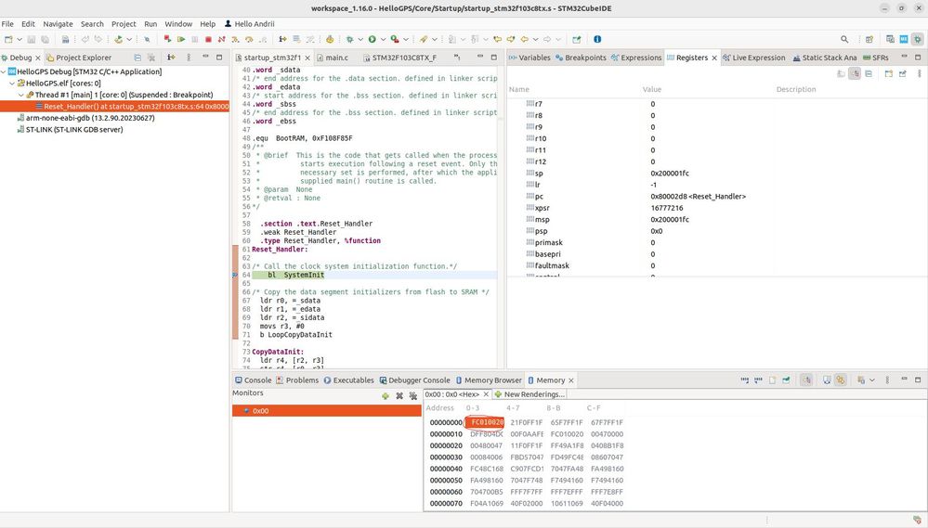Remove the selected memory monitor

click(x=399, y=395)
